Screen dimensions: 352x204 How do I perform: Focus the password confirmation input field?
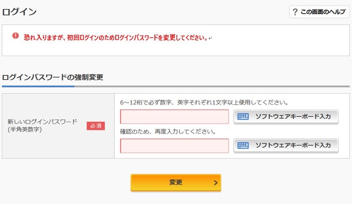pos(174,146)
